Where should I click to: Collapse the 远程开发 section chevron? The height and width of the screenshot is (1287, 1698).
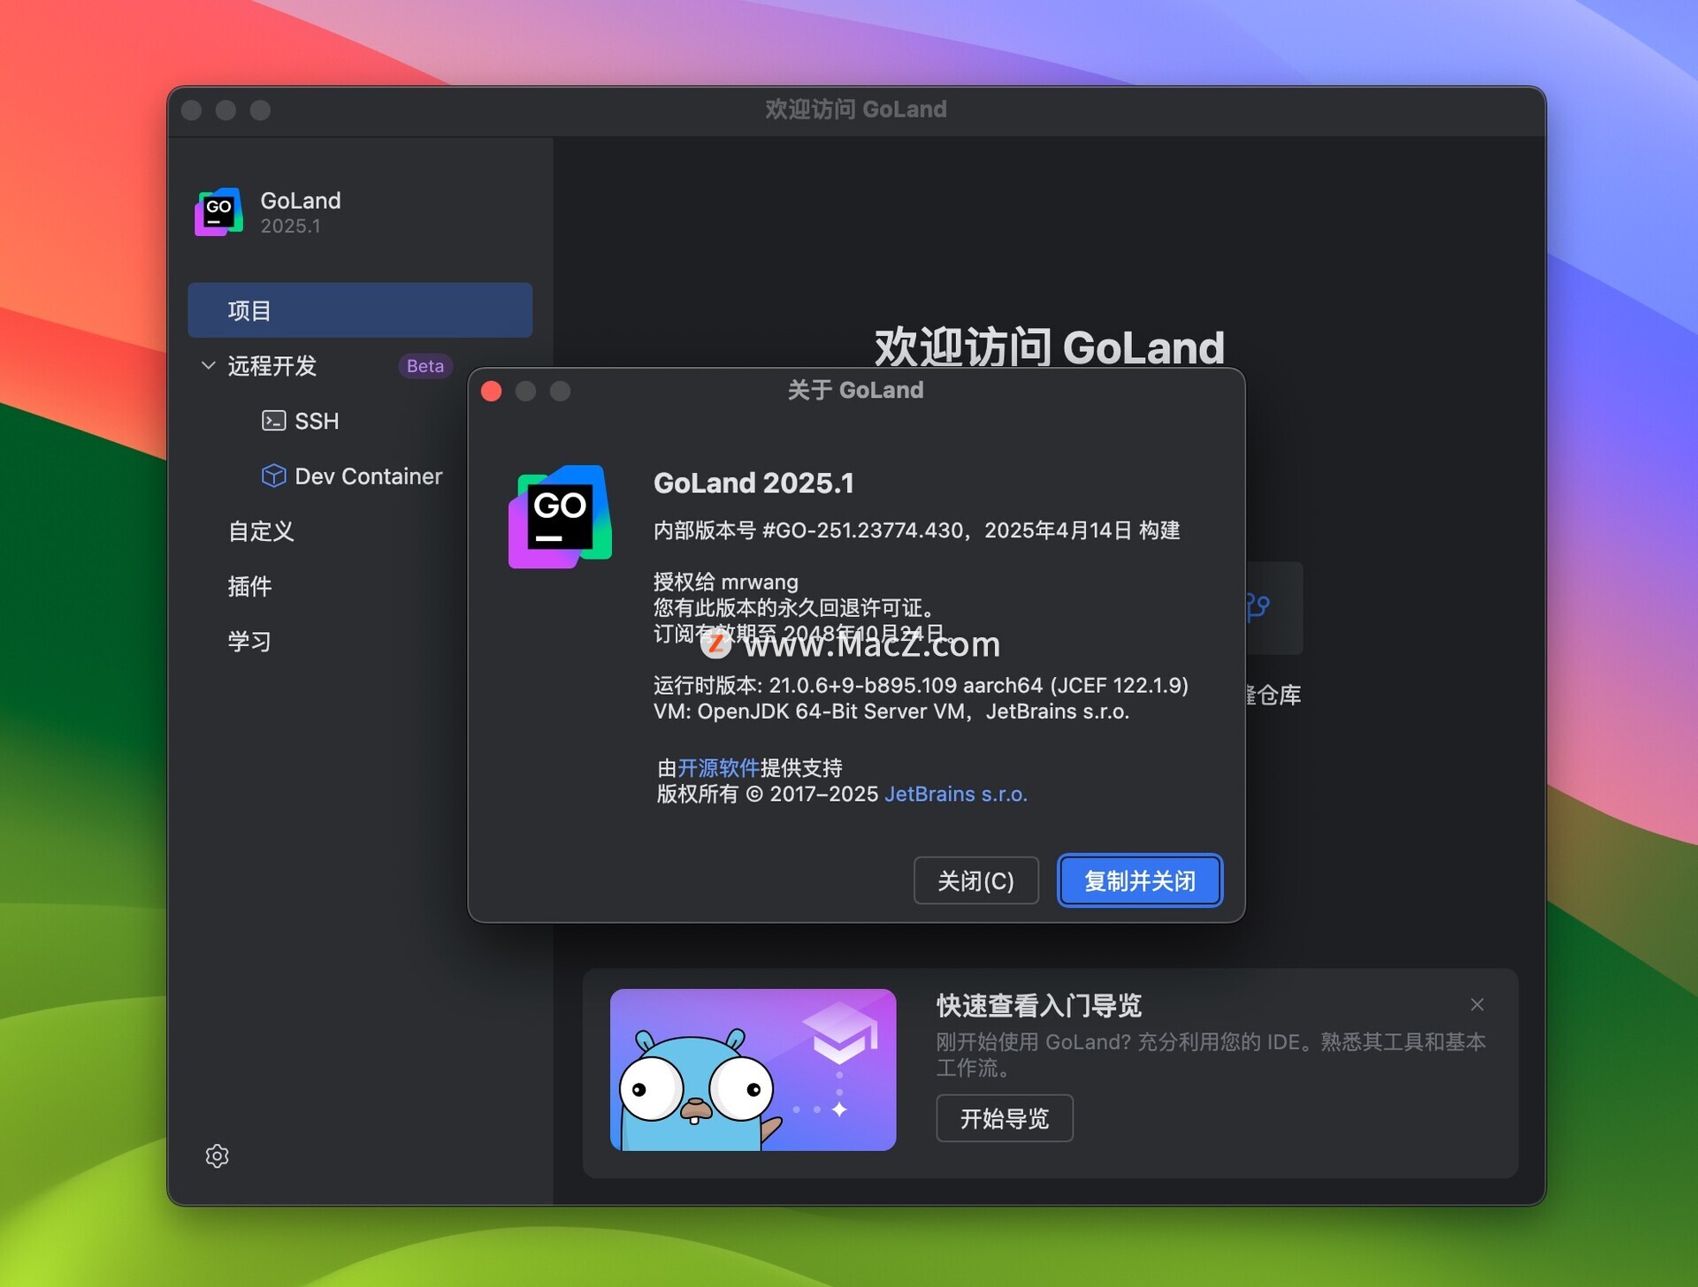[208, 365]
